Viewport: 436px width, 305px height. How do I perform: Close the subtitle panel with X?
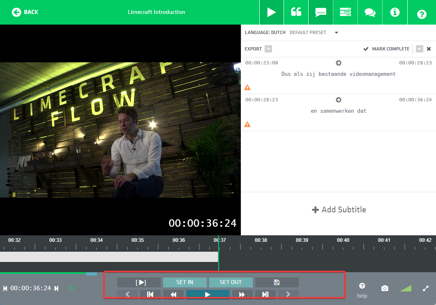pyautogui.click(x=429, y=49)
